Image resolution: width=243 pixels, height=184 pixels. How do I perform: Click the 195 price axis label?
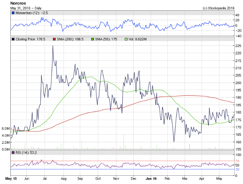point(238,90)
